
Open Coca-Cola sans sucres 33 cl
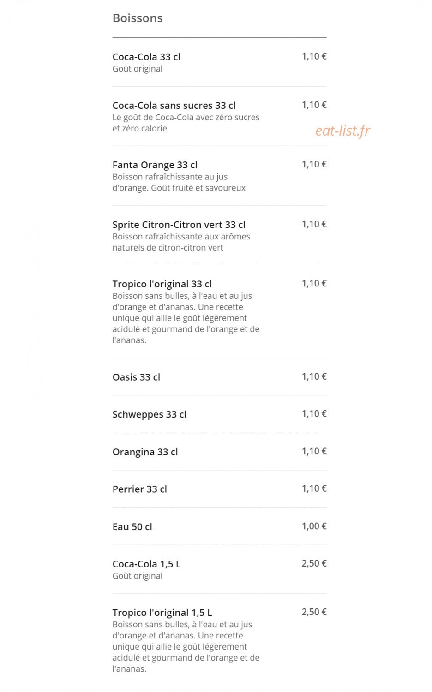[174, 106]
